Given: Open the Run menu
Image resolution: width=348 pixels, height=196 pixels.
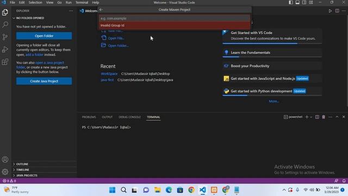Looking at the screenshot, I should click(69, 2).
